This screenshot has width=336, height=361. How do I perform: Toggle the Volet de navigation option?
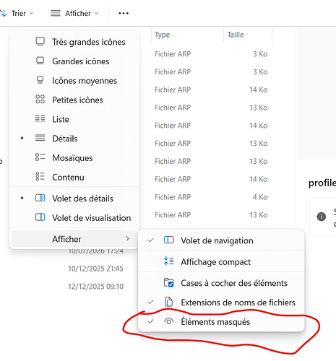pos(221,240)
